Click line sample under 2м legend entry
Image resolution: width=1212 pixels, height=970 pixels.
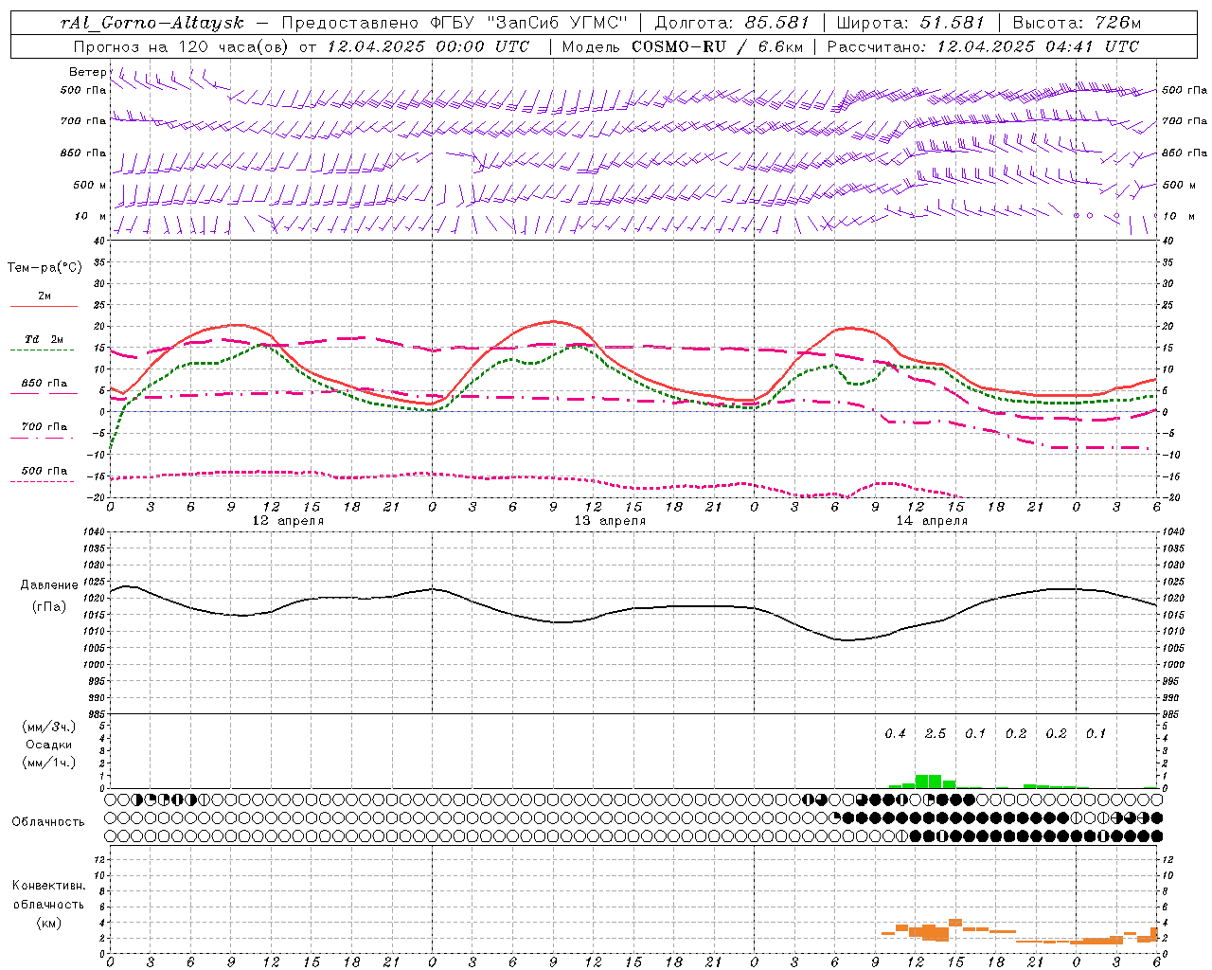[x=44, y=307]
